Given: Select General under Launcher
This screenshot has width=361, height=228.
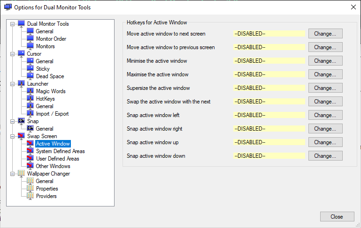Looking at the screenshot, I should click(x=45, y=106).
